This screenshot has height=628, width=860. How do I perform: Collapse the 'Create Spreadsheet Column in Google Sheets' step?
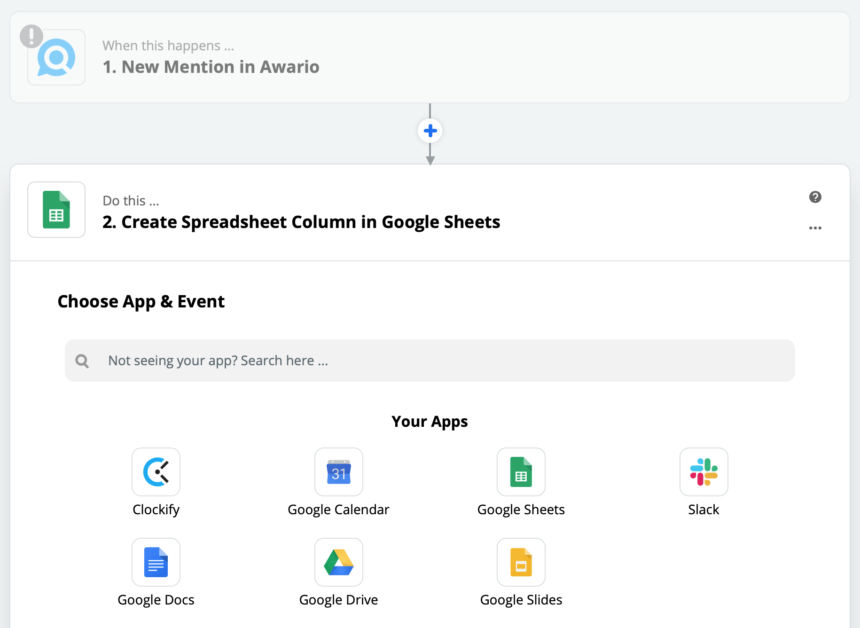(430, 212)
